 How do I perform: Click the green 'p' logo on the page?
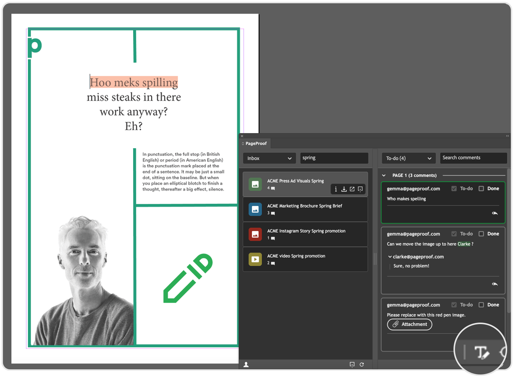click(x=35, y=47)
